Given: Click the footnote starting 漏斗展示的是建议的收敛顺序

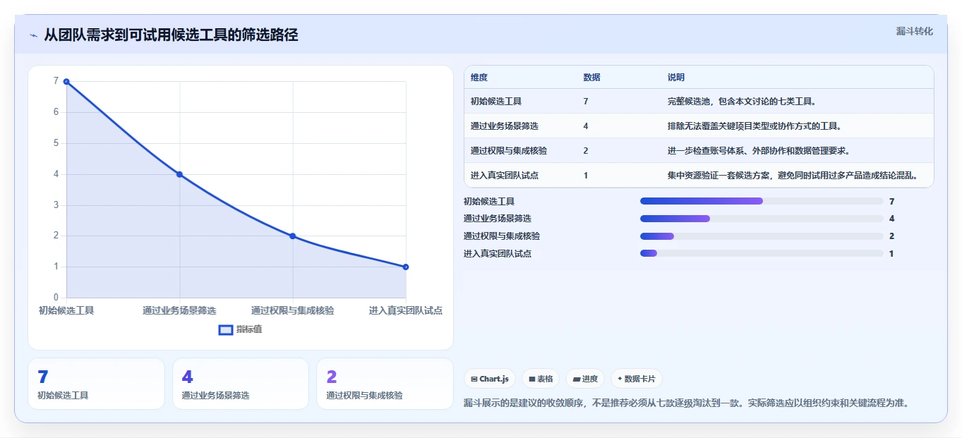Looking at the screenshot, I should pos(686,403).
